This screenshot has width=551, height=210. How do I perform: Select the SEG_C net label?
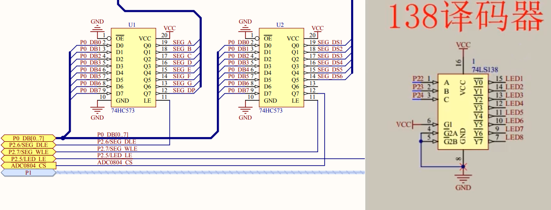(x=182, y=56)
